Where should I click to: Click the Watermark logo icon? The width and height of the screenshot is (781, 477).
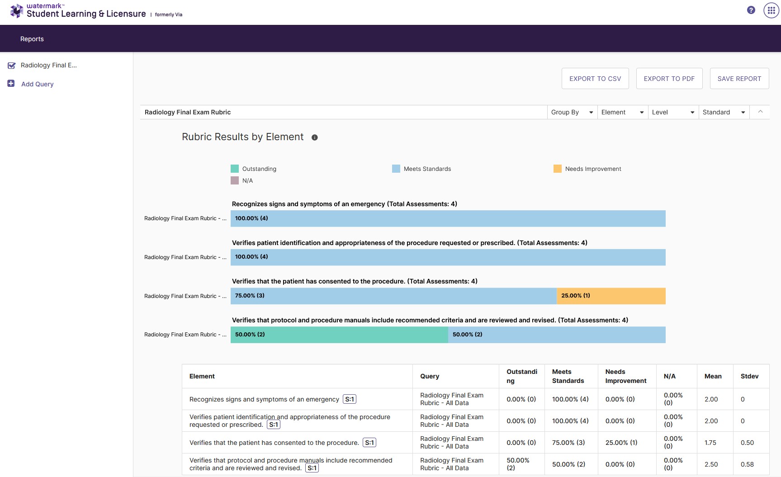[17, 11]
